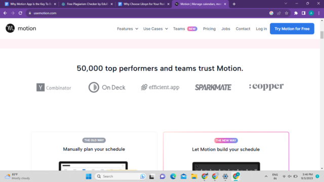Show hidden system tray icons chevron
324x182 pixels.
pyautogui.click(x=266, y=176)
